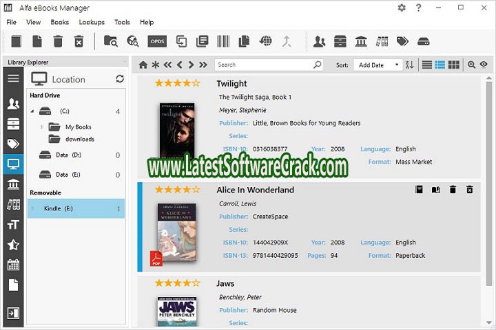Select the Publishers building sidebar icon
The width and height of the screenshot is (496, 330).
[x=13, y=184]
